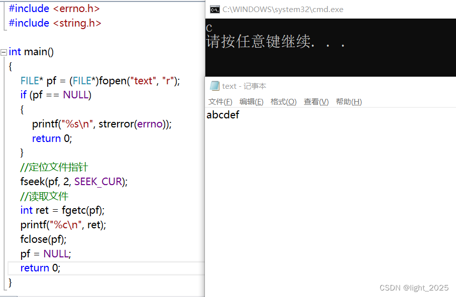Click the fseek(pf, 2, SEEK_CUR) line

74,182
